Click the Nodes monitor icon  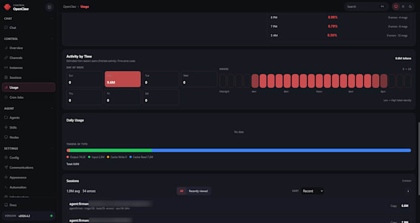click(x=6, y=138)
